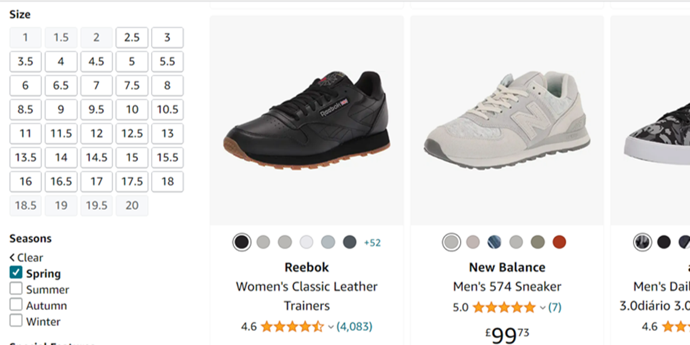The image size is (690, 345).
Task: Choose the blue patterned swatch for the New Balance sneaker
Action: 493,242
